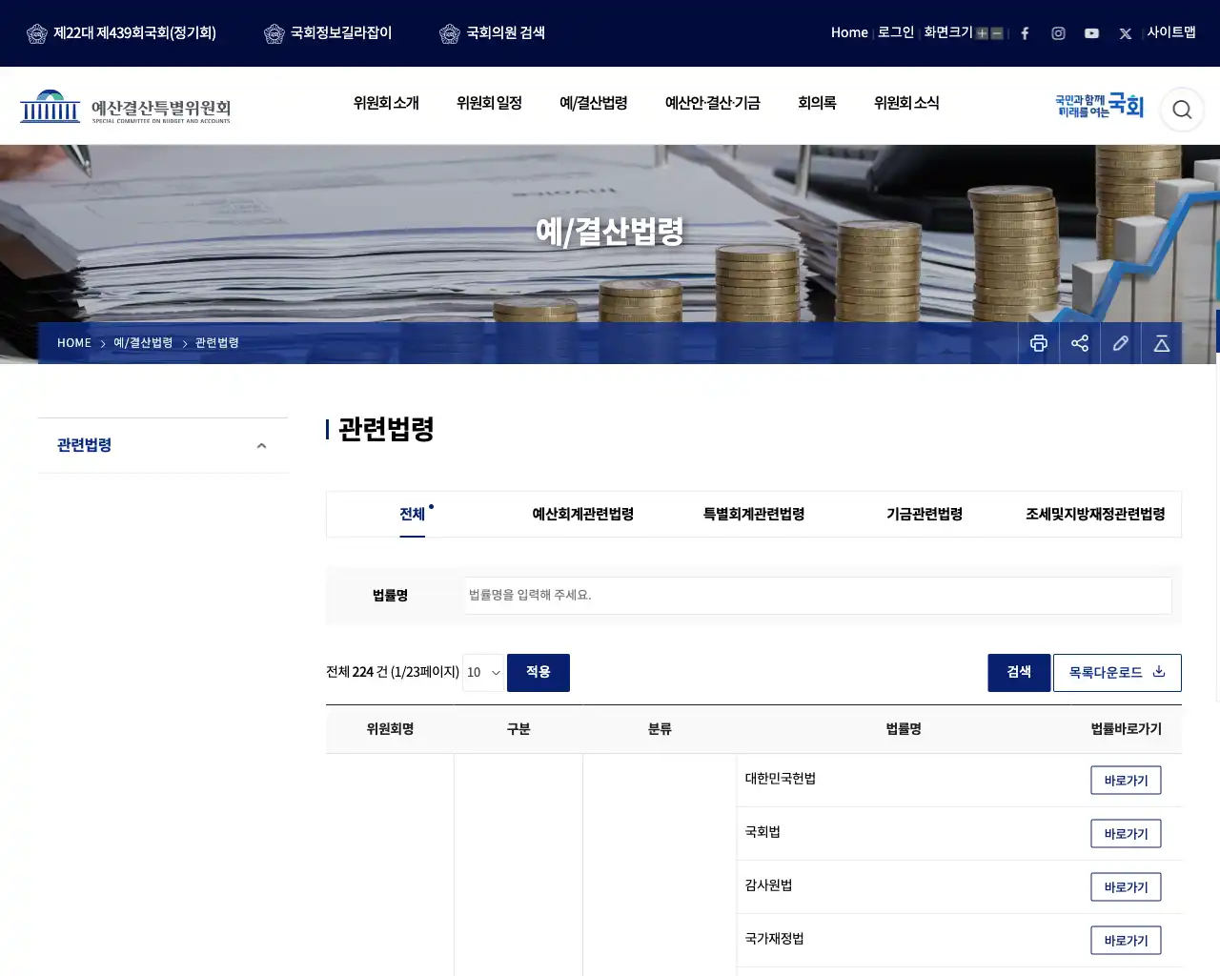Select the 전체 tab
This screenshot has height=976, width=1220.
point(412,515)
